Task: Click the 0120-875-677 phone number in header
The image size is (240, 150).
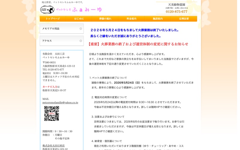Action: tap(176, 12)
